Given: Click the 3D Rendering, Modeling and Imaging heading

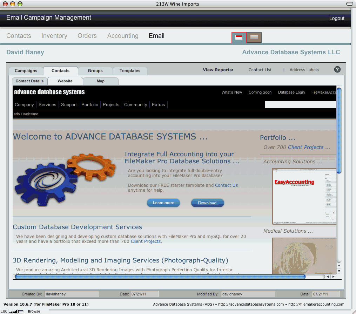Looking at the screenshot, I should pyautogui.click(x=120, y=260).
